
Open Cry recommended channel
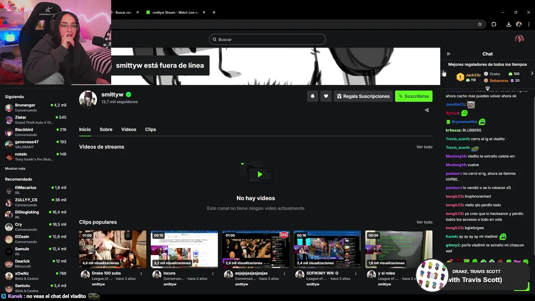coord(36,227)
